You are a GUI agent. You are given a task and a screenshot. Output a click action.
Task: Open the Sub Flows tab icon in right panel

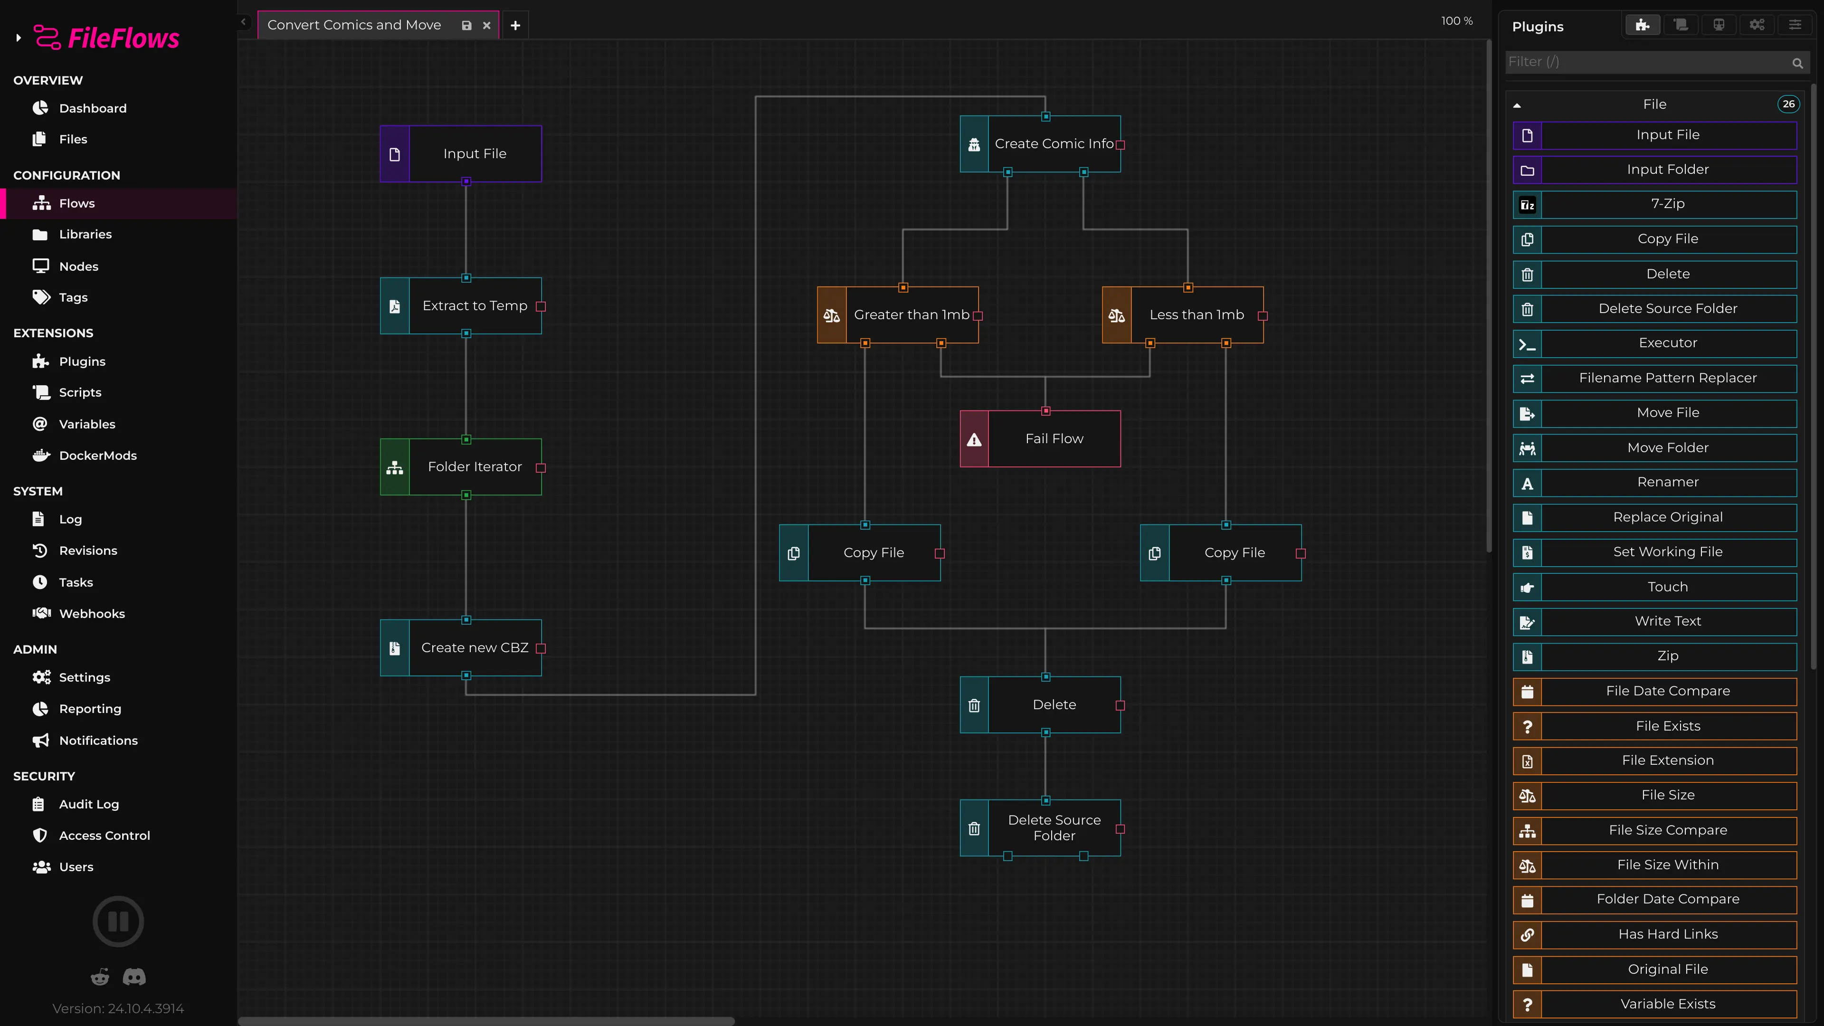click(x=1719, y=26)
